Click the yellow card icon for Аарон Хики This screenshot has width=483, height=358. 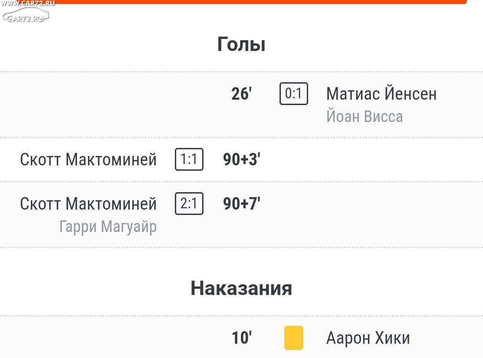[293, 338]
